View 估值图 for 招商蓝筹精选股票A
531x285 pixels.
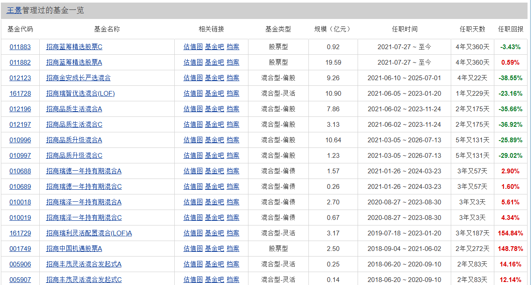pyautogui.click(x=193, y=63)
